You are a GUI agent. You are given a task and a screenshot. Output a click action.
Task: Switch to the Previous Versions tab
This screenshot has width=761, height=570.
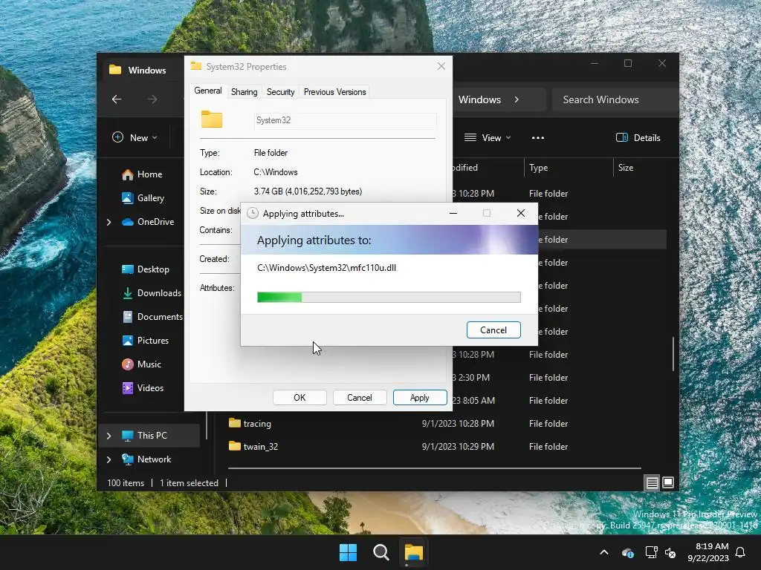click(334, 92)
